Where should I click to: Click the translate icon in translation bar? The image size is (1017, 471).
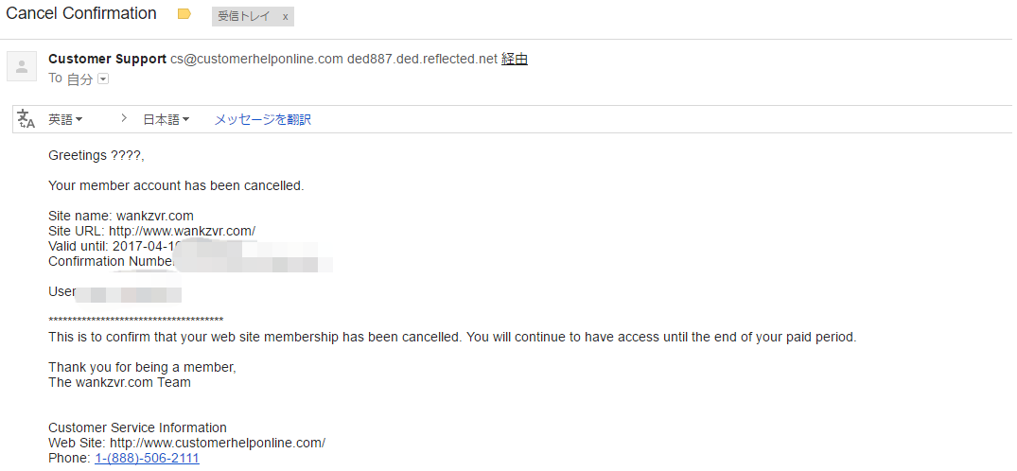pos(26,119)
